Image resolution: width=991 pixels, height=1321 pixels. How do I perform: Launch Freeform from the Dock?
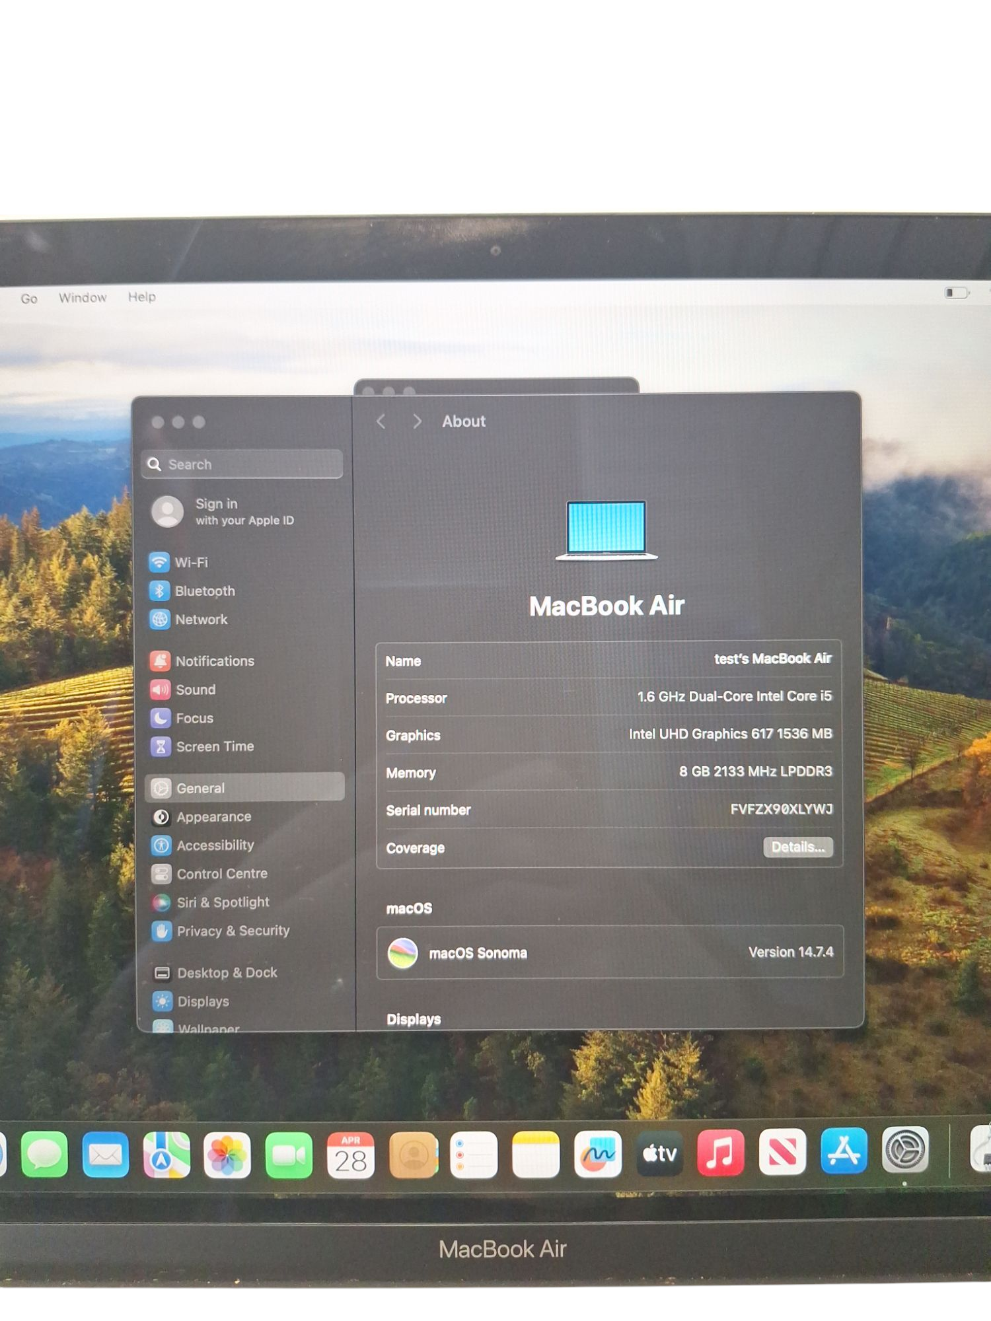pos(598,1154)
